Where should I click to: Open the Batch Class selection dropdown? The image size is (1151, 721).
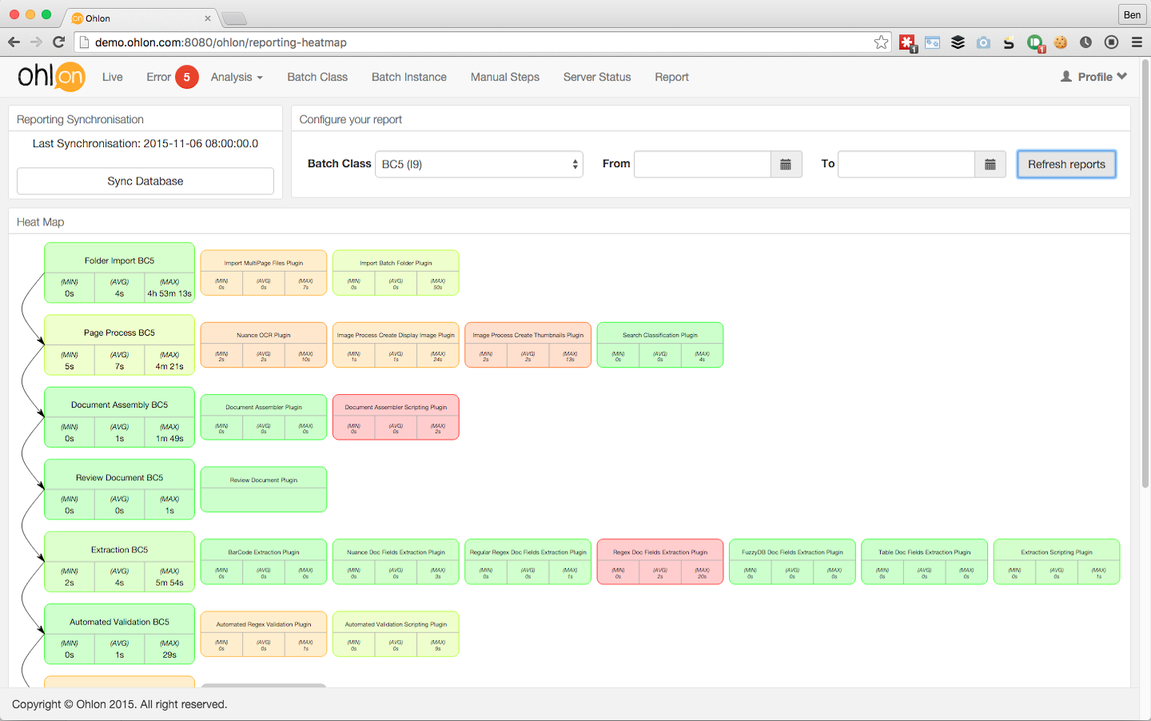pos(480,164)
